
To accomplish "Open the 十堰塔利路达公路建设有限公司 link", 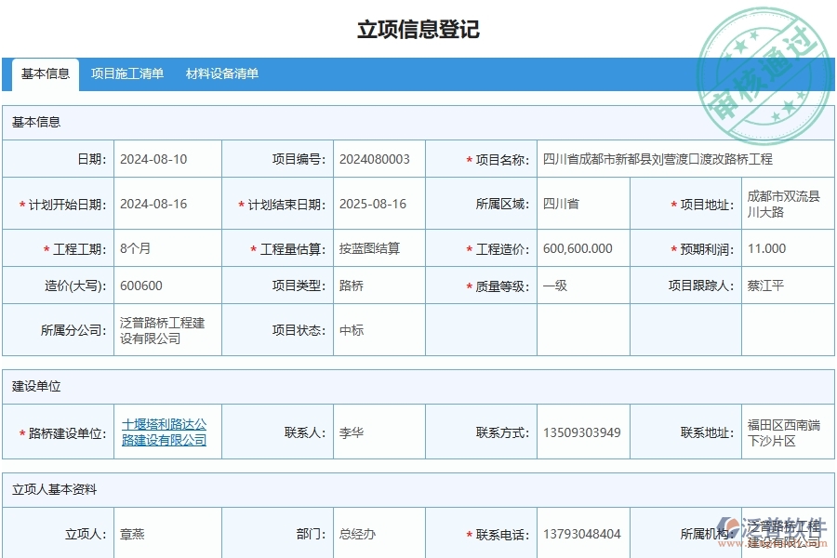I will [x=164, y=431].
